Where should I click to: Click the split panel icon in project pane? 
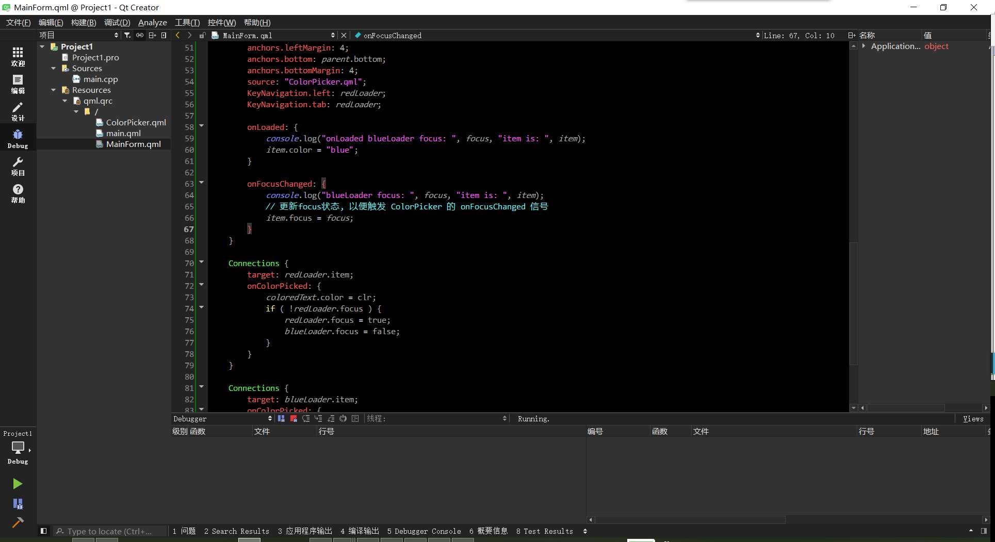152,35
